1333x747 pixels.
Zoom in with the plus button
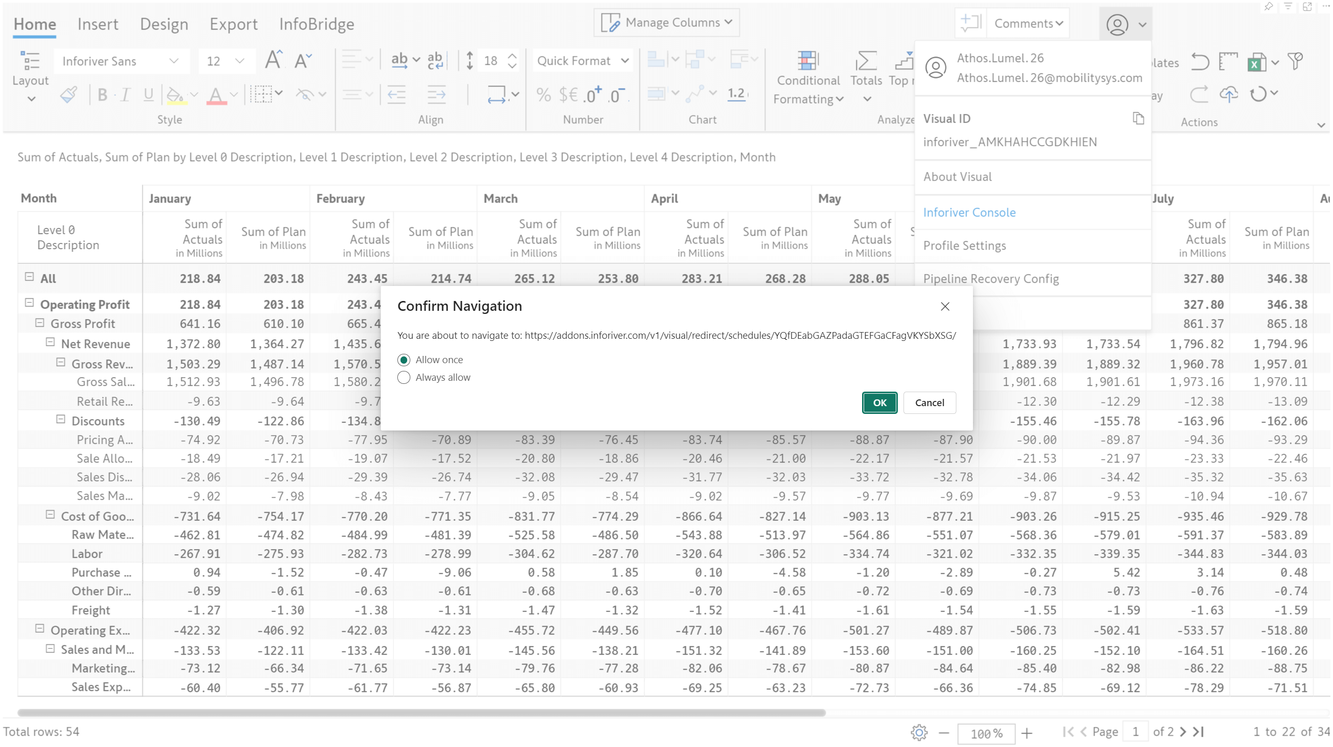click(x=1027, y=732)
